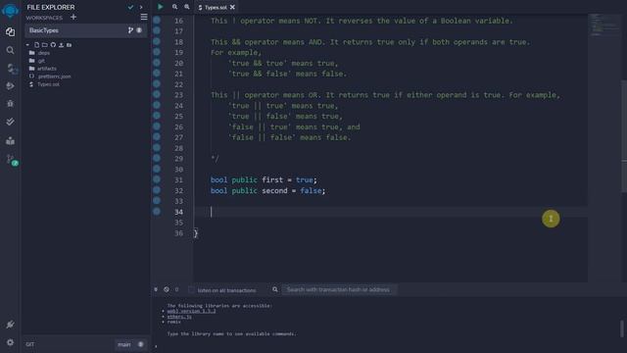
Task: Enable listen on all transactions checkbox
Action: click(x=191, y=289)
